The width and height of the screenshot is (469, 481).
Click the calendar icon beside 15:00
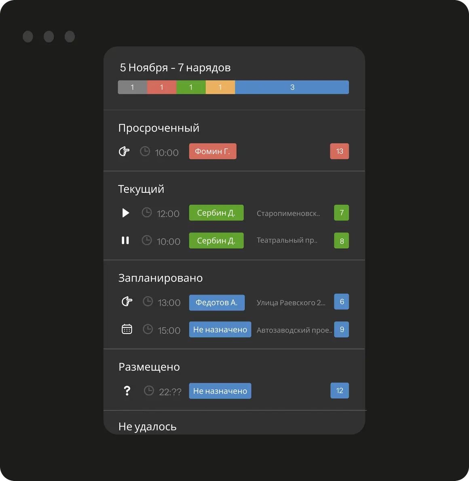(127, 329)
